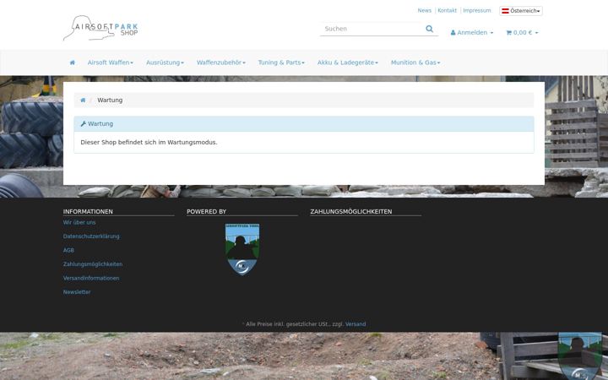Open Versandinformationen footer link
The width and height of the screenshot is (608, 380).
pos(91,278)
